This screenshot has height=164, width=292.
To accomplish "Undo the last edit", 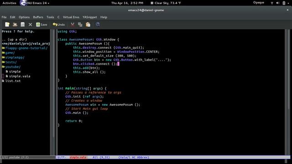I will (59, 25).
